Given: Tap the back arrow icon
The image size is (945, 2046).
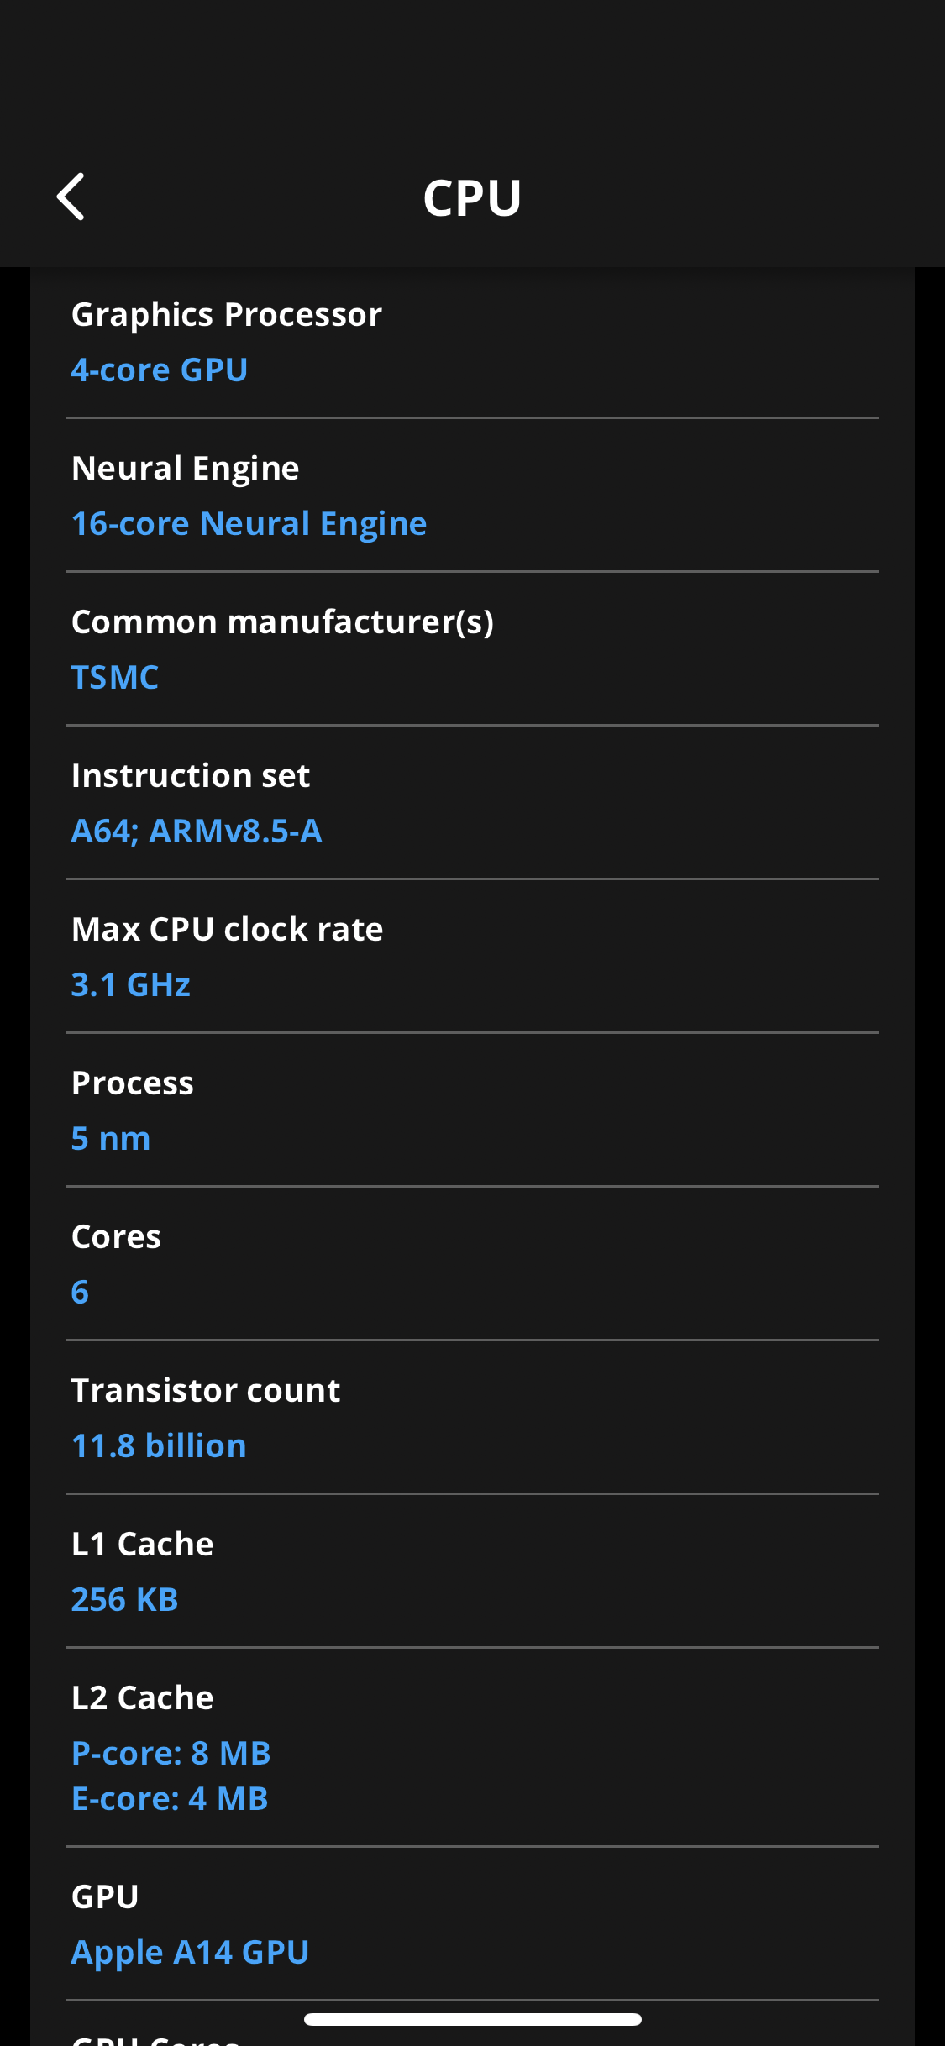Looking at the screenshot, I should [71, 197].
